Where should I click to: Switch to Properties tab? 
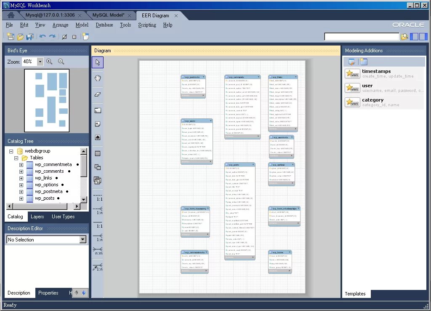point(48,293)
